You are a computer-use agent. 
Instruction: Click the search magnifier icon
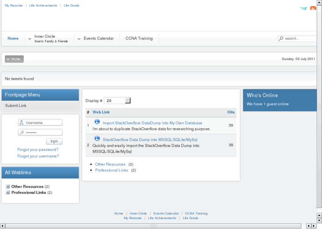click(x=281, y=38)
